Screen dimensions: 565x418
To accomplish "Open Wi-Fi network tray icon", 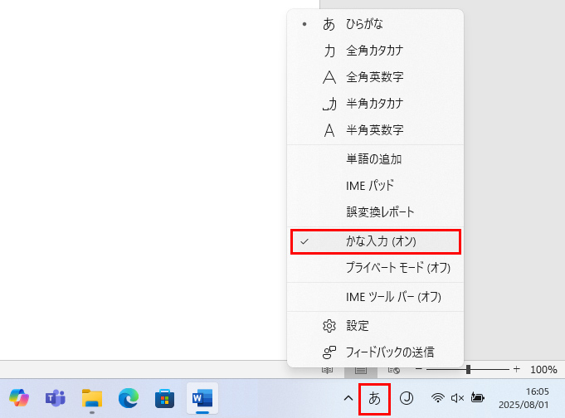I will pyautogui.click(x=438, y=398).
